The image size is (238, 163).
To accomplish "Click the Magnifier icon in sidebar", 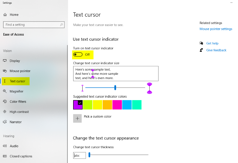I will (5, 91).
